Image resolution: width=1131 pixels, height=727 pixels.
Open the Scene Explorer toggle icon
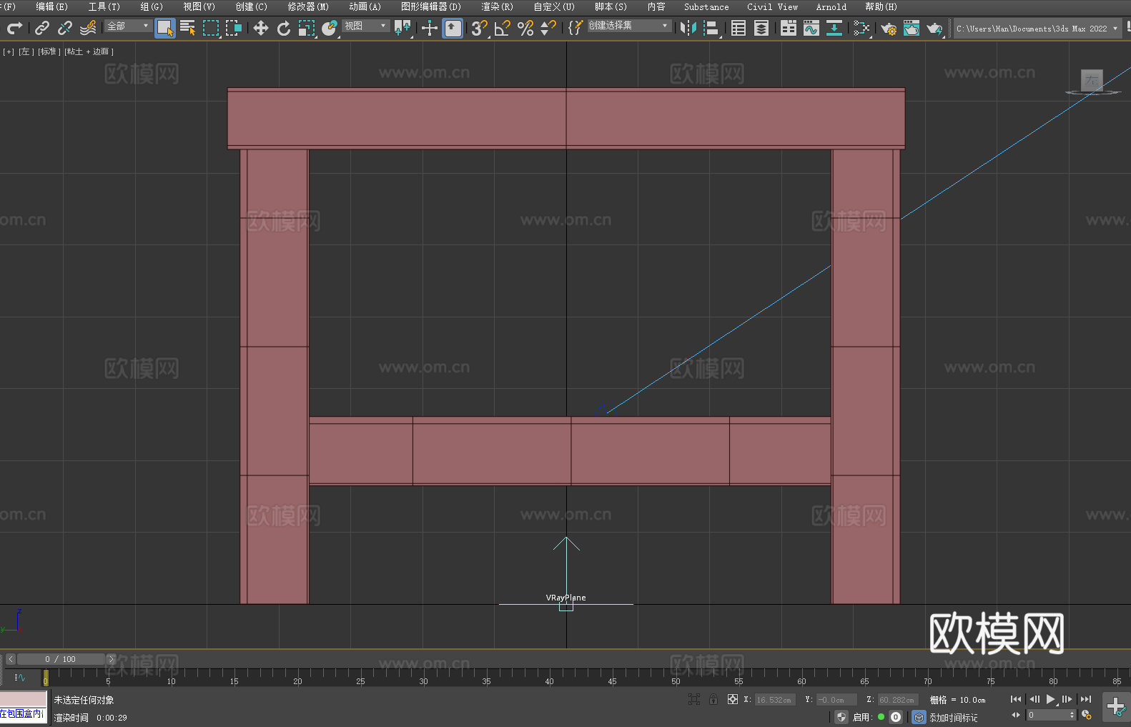pos(739,28)
